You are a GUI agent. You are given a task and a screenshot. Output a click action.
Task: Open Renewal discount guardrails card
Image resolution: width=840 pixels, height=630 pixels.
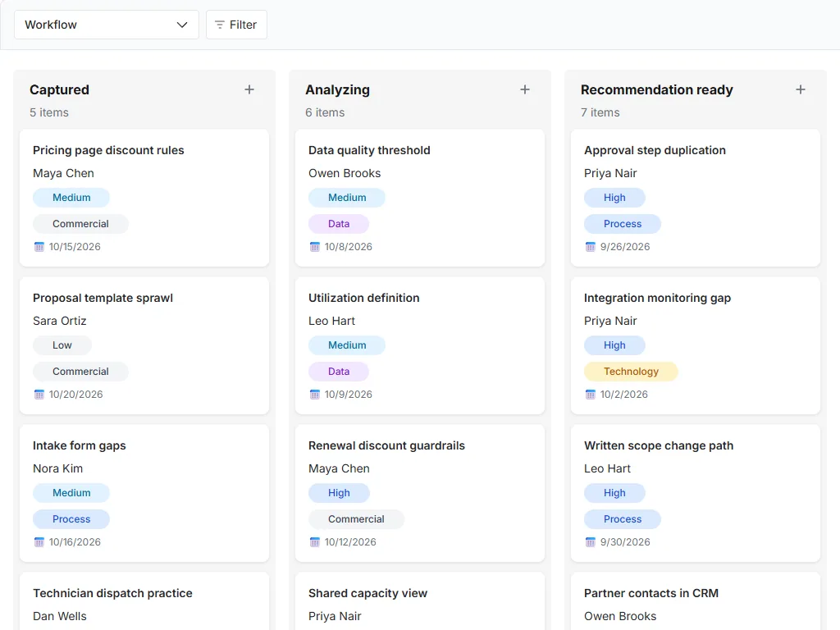(x=420, y=493)
